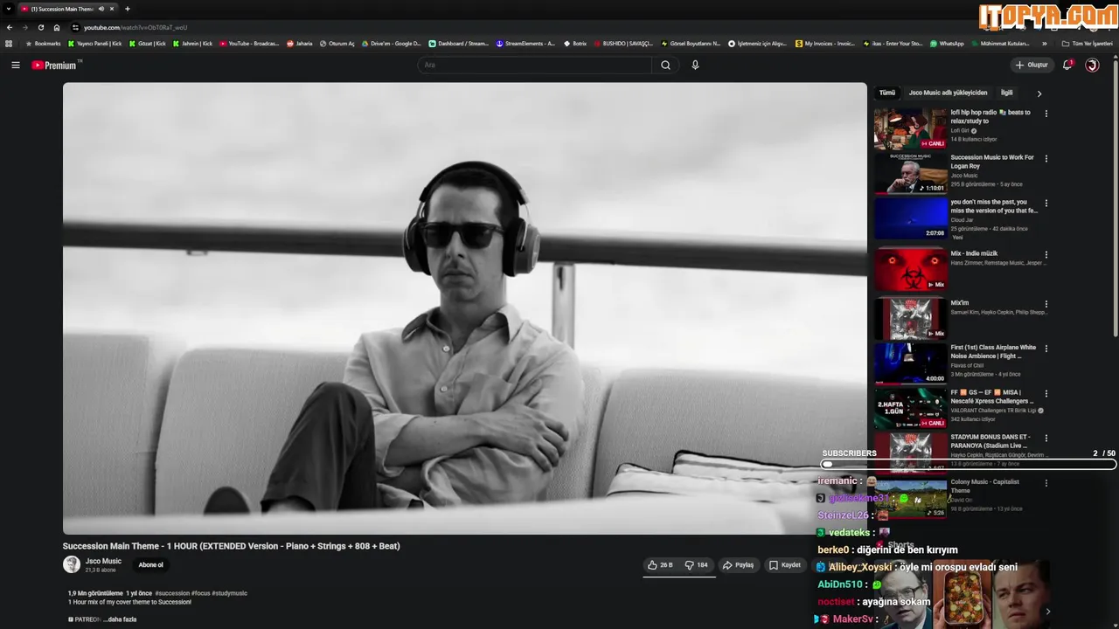This screenshot has height=629, width=1119.
Task: Open the browser home page icon
Action: 57,27
